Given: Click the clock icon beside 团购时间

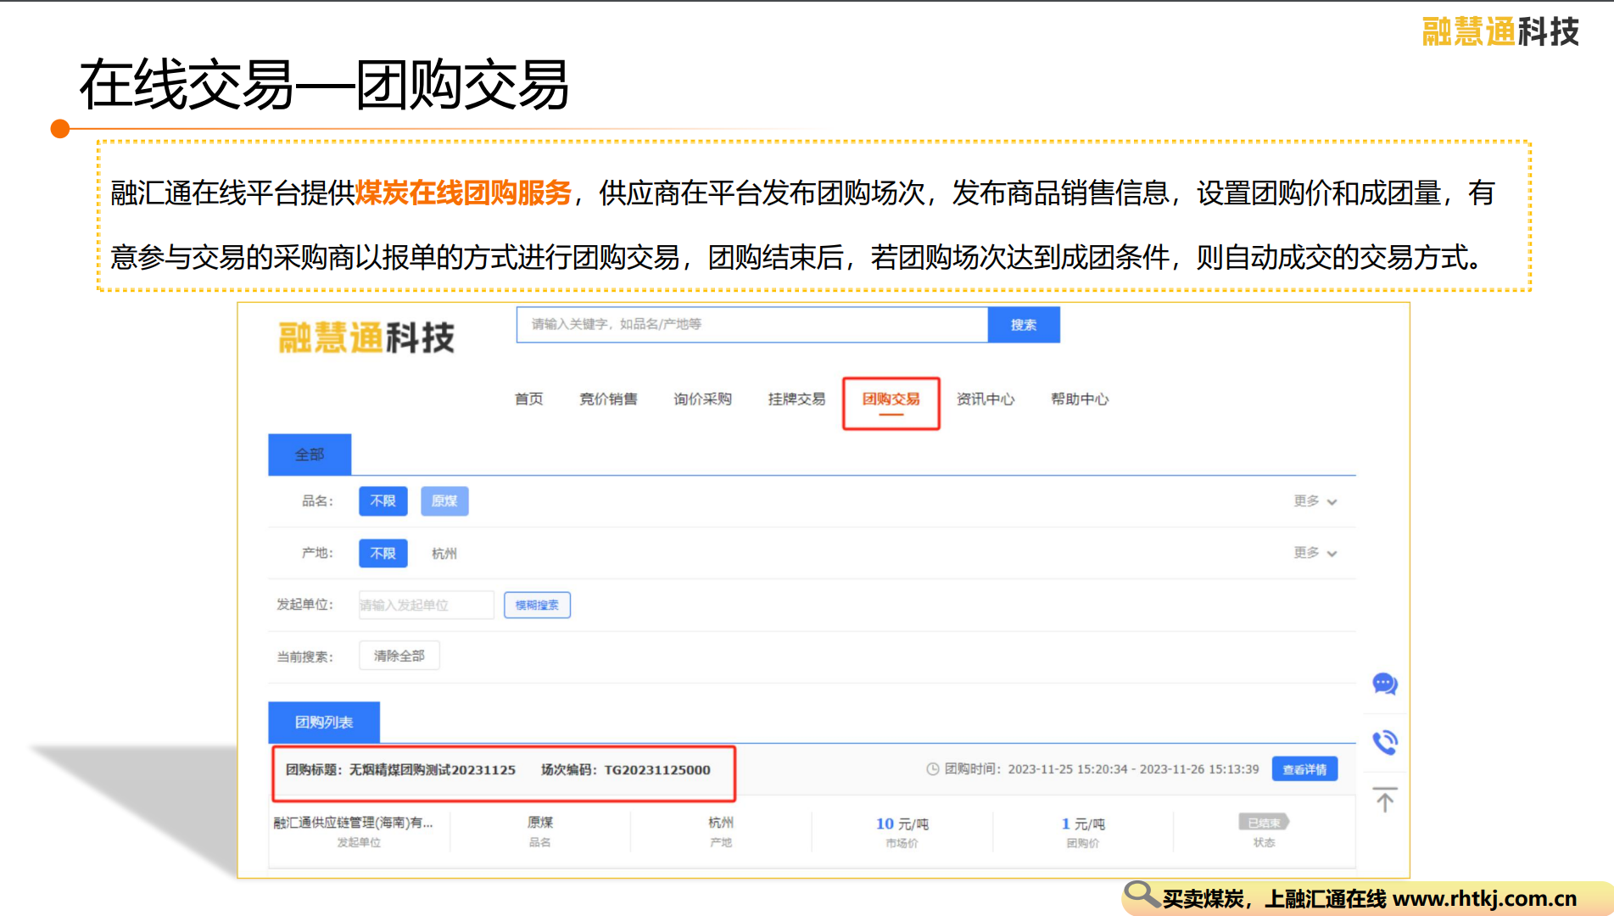Looking at the screenshot, I should [932, 769].
